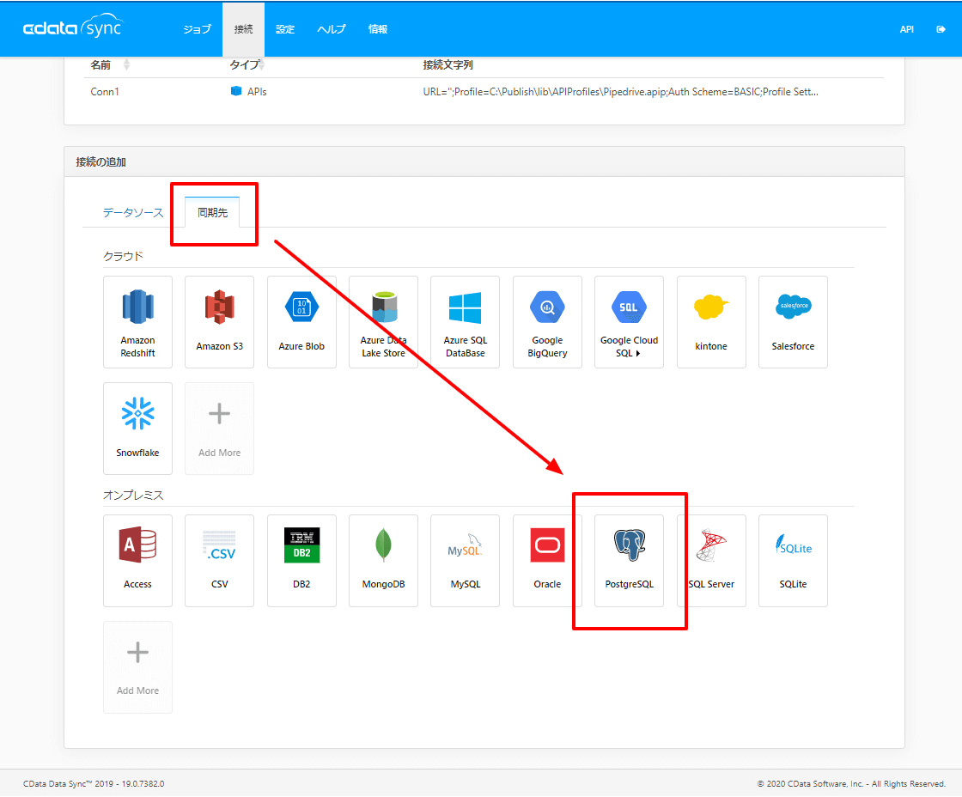Image resolution: width=962 pixels, height=797 pixels.
Task: Open the Conn1 connection row
Action: point(484,91)
